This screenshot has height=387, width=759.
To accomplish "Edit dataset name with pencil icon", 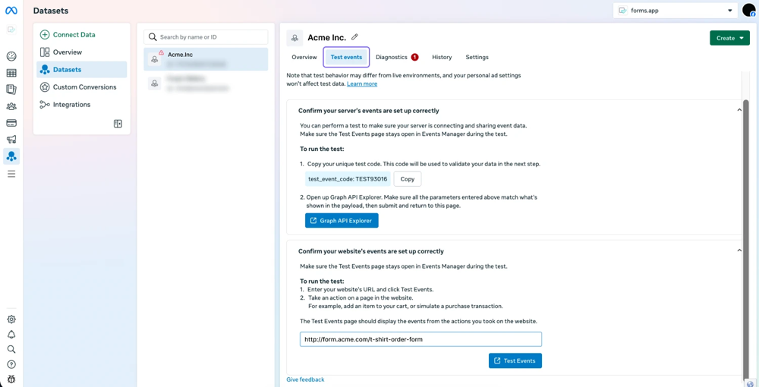I will 354,37.
